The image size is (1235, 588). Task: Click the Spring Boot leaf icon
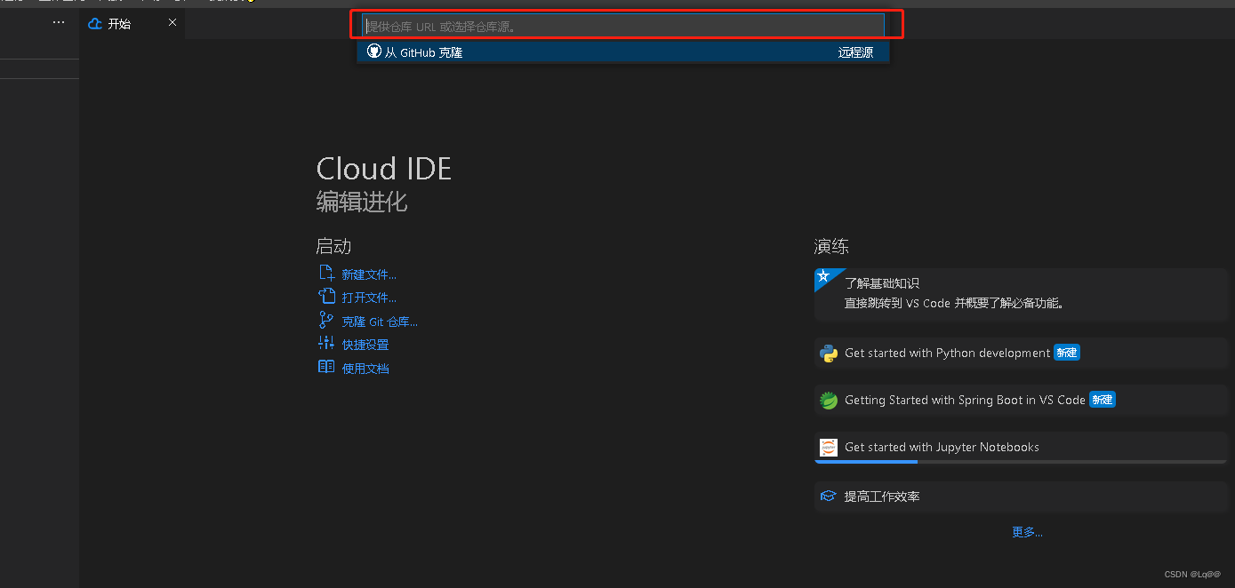[x=828, y=400]
